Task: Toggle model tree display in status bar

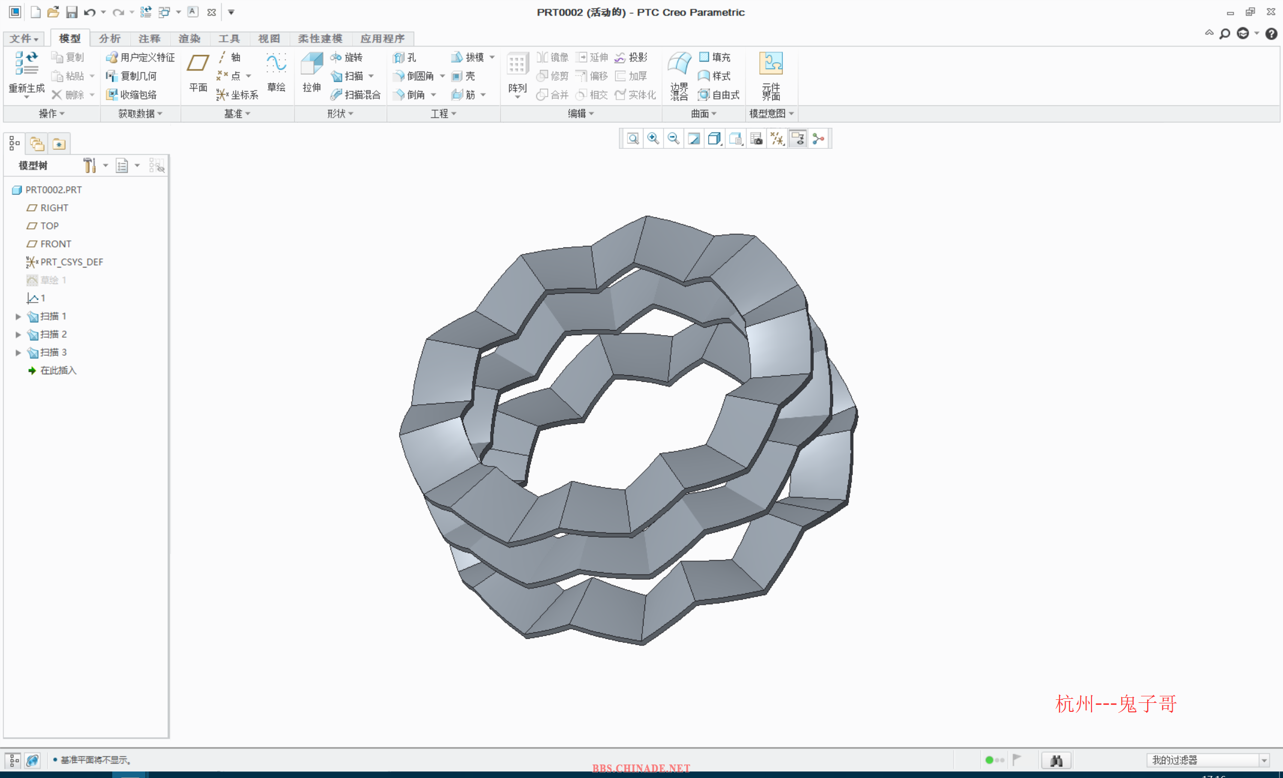Action: tap(14, 760)
